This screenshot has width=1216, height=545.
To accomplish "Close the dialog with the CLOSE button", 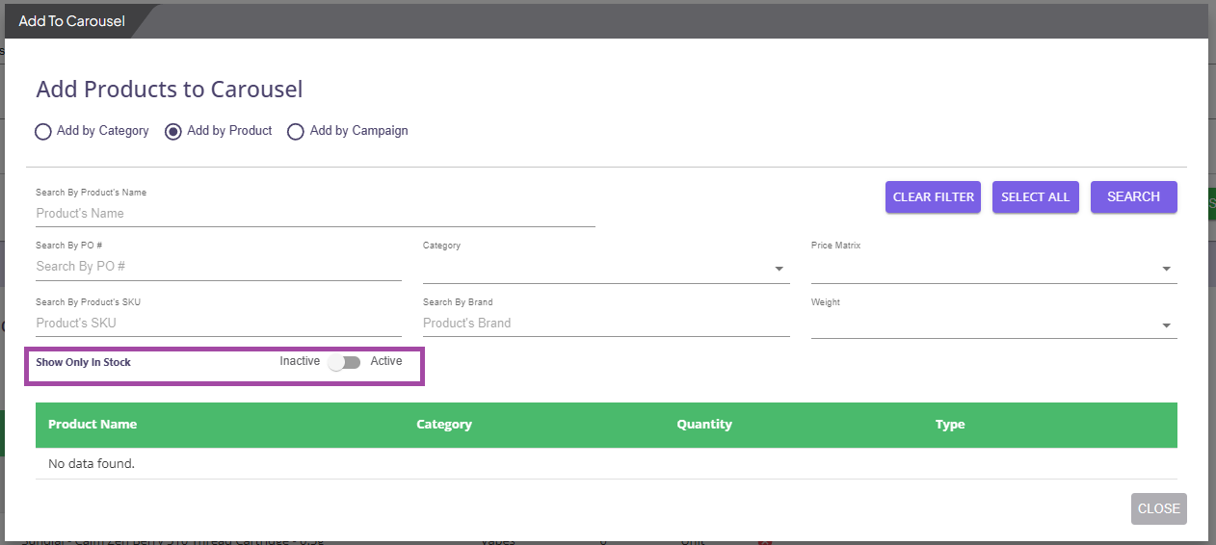I will point(1158,508).
